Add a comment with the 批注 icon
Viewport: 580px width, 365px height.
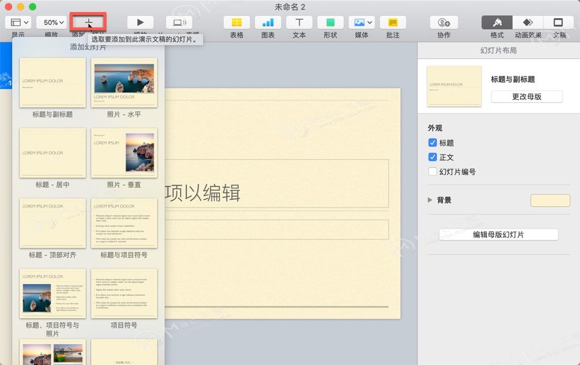click(x=393, y=22)
